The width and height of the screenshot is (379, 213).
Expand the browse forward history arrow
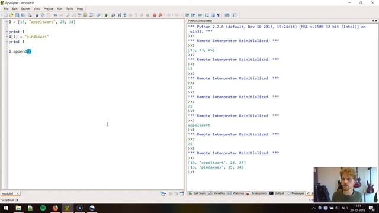coord(181,15)
